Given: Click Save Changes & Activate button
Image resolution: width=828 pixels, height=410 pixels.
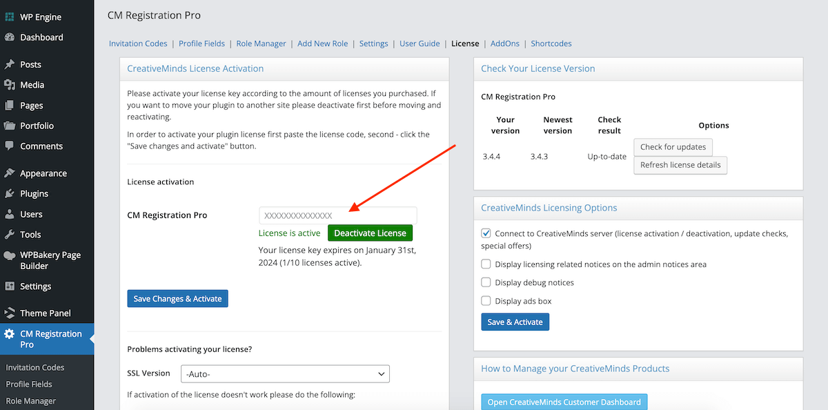Looking at the screenshot, I should click(177, 299).
